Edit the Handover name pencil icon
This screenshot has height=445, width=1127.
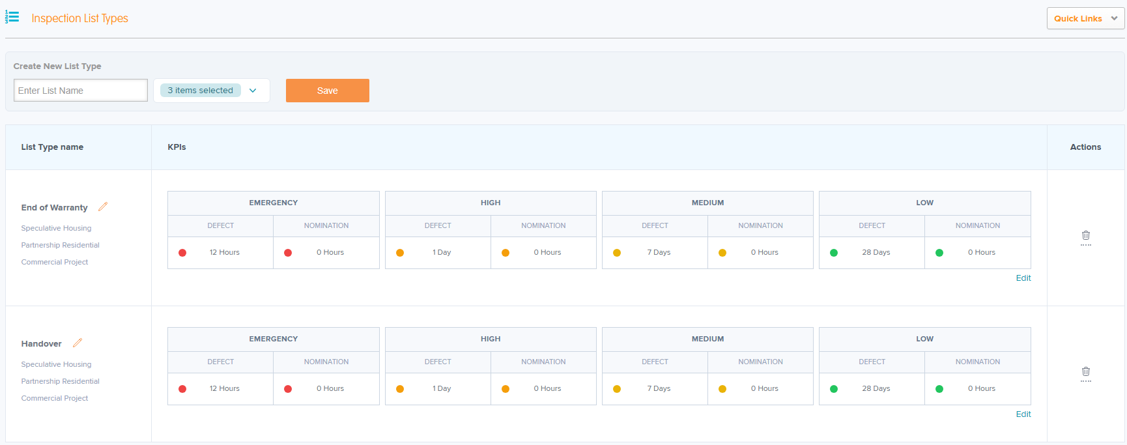click(78, 343)
